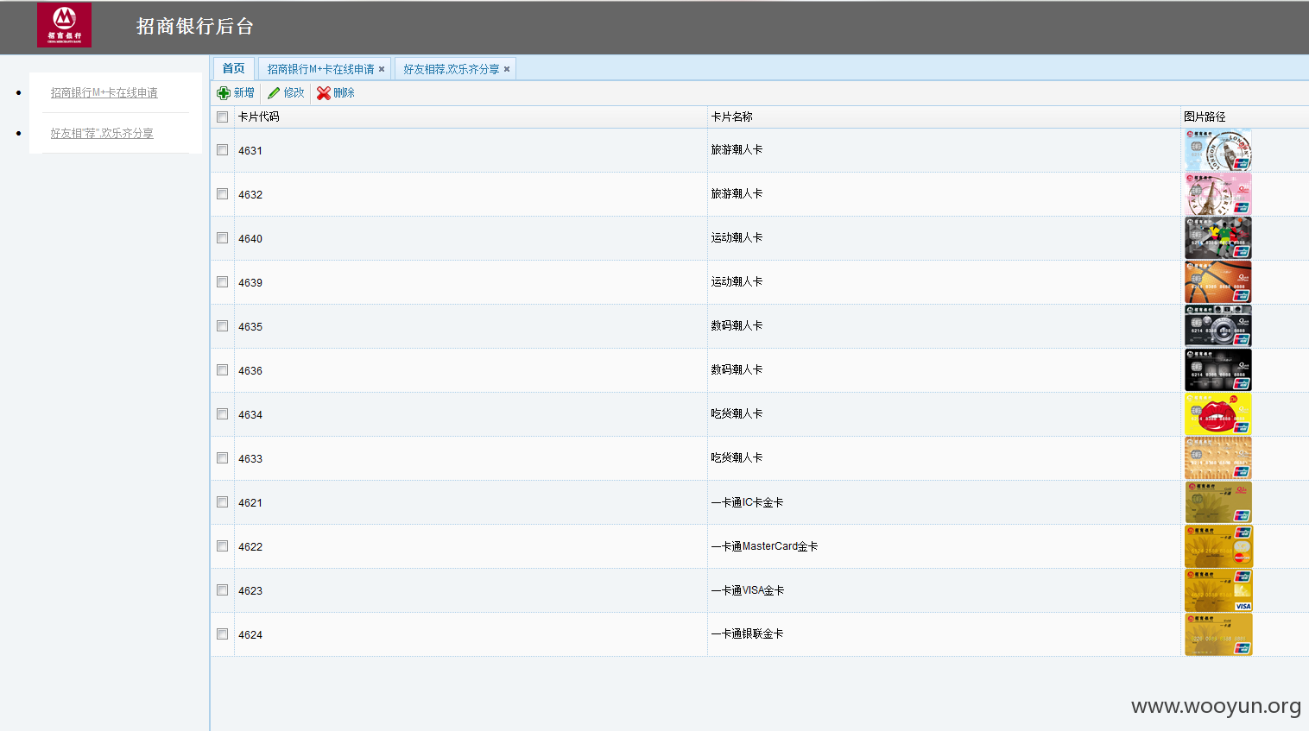Open the card thumbnail for 4640
The width and height of the screenshot is (1309, 731).
click(1218, 238)
